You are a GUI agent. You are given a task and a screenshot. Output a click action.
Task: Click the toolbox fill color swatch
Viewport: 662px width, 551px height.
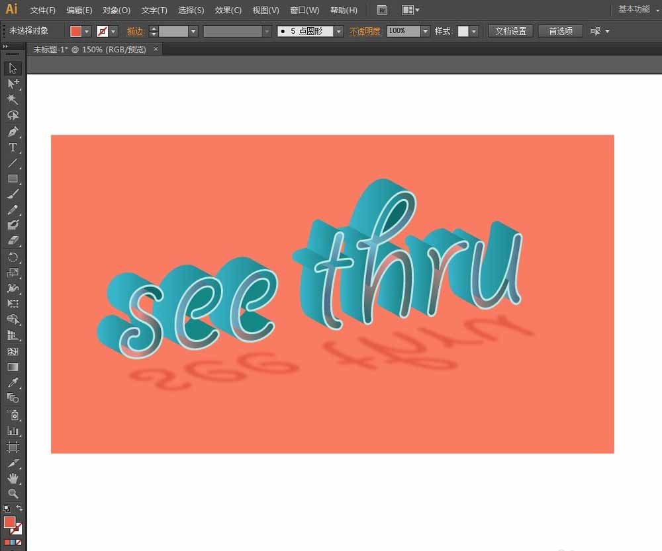(9, 522)
